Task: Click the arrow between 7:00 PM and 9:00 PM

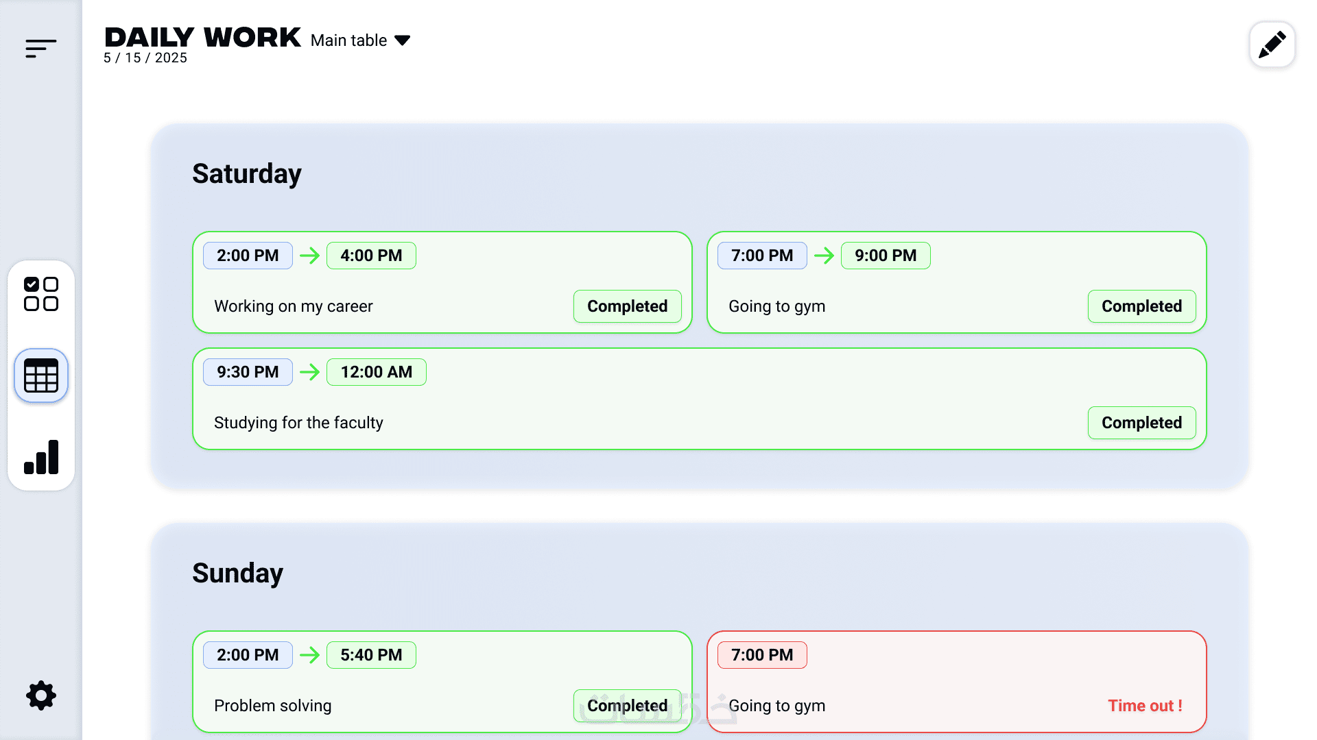Action: pyautogui.click(x=824, y=256)
